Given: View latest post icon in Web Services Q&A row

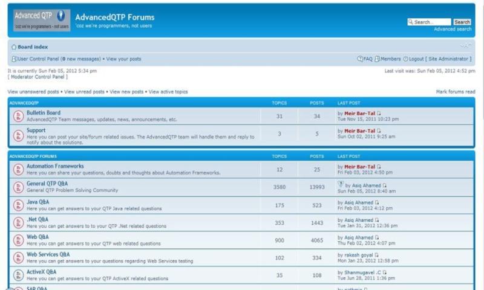Looking at the screenshot, I should pyautogui.click(x=376, y=255).
